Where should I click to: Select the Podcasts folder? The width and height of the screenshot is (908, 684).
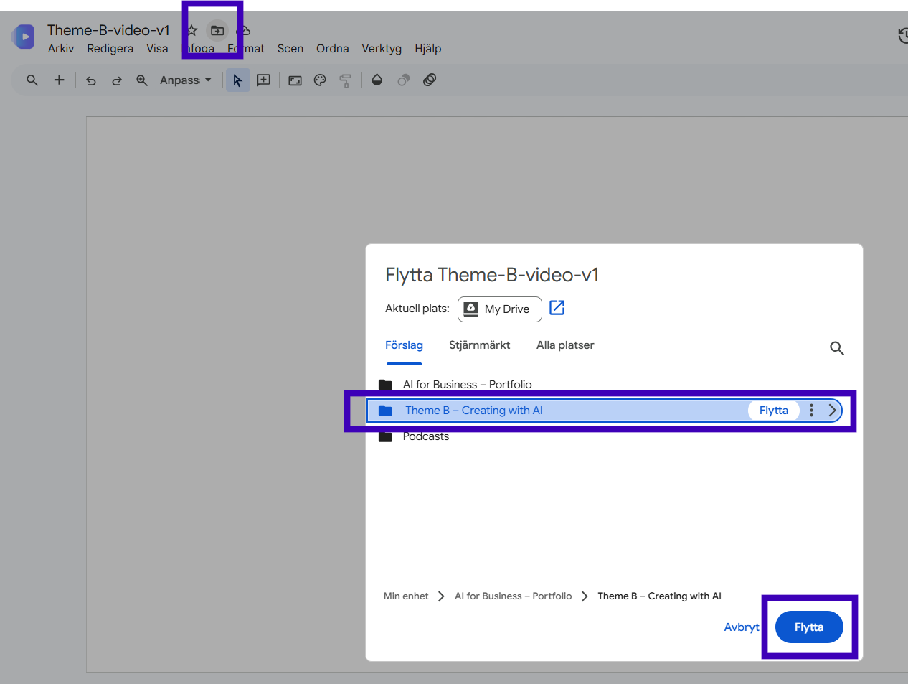point(426,436)
